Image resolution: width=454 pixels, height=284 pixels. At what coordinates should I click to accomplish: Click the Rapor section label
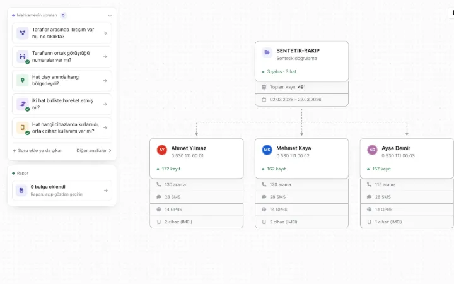[22, 173]
